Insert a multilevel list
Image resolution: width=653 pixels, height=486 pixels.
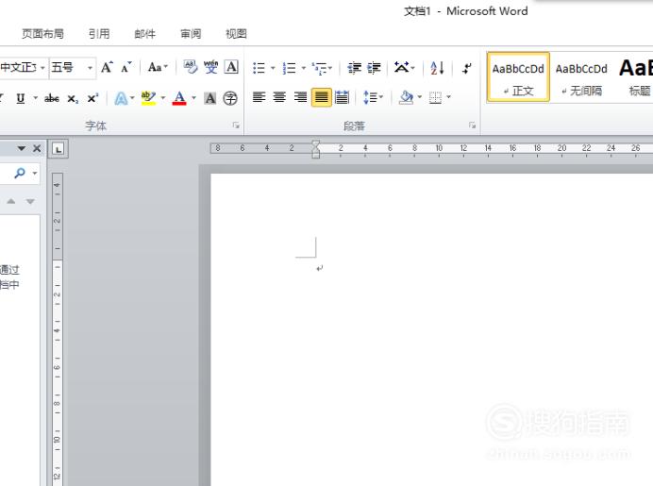[319, 68]
